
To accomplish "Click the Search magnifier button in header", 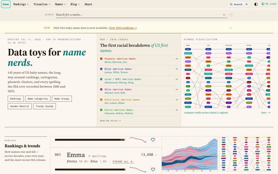I will (239, 4).
